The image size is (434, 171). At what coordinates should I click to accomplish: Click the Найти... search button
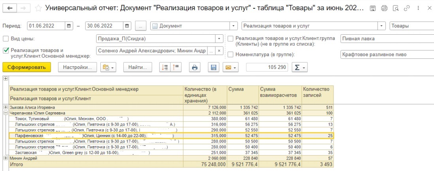tap(138, 67)
